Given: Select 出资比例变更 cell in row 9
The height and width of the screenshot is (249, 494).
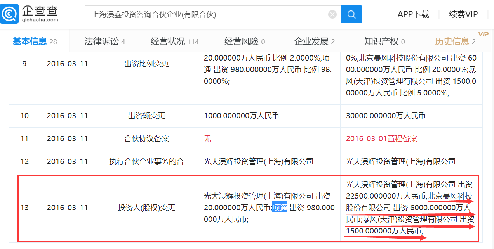Looking at the screenshot, I should (x=147, y=64).
